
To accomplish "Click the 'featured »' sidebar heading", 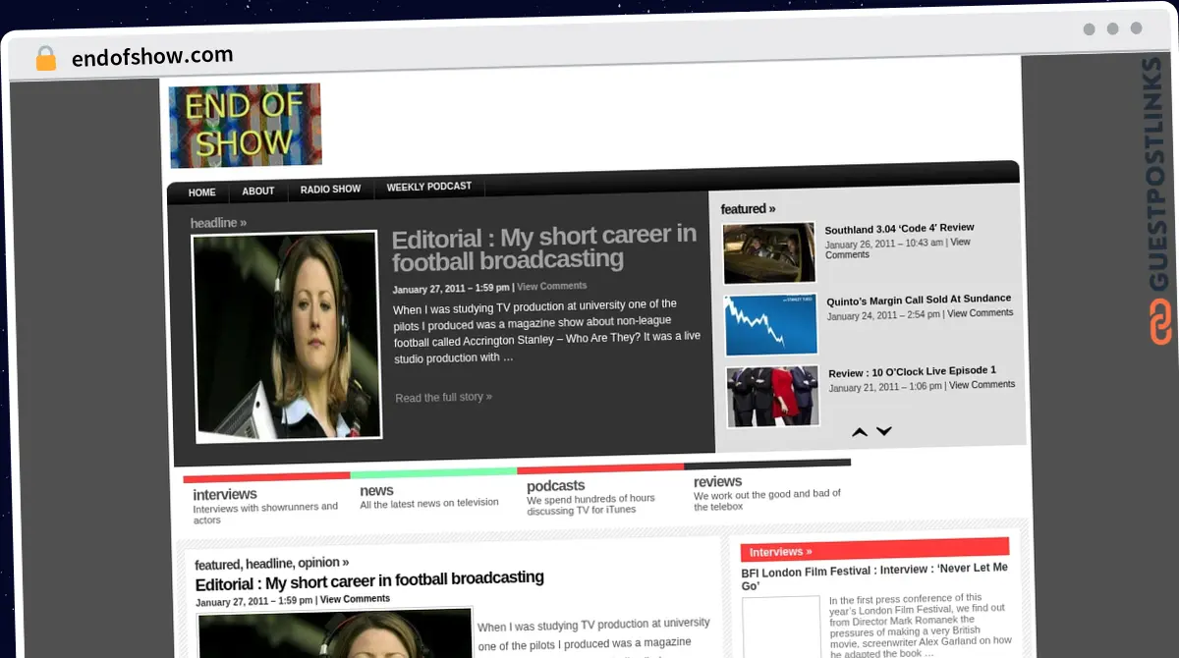I will coord(748,209).
